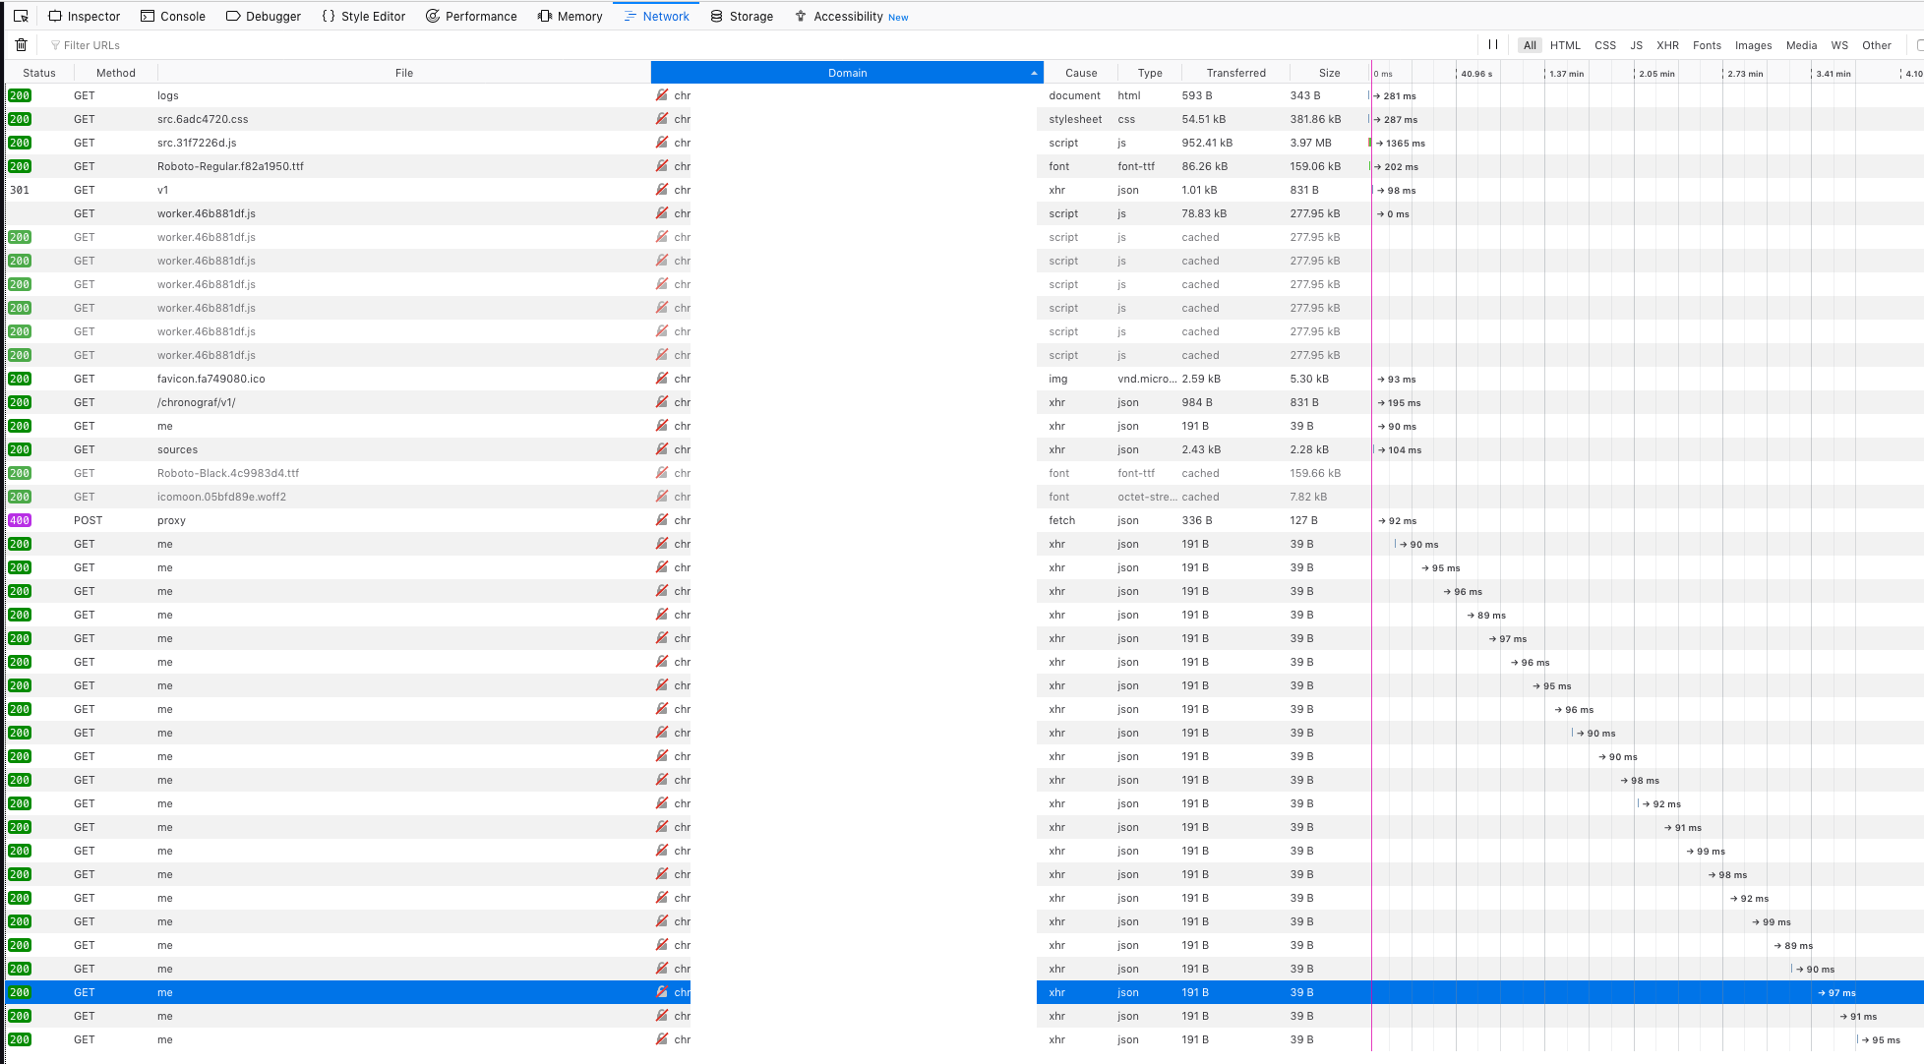Toggle the XHR request filter
1924x1064 pixels.
(x=1668, y=45)
